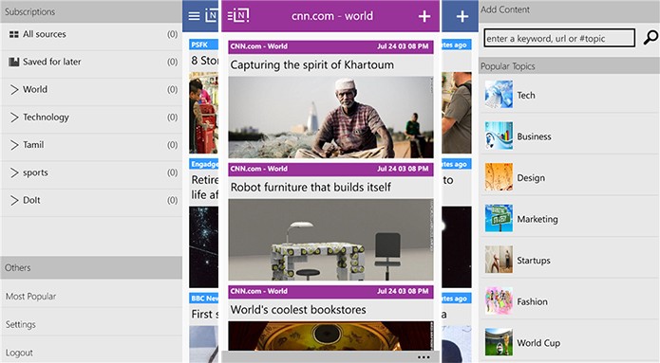Click the Tech topic label

pyautogui.click(x=526, y=96)
